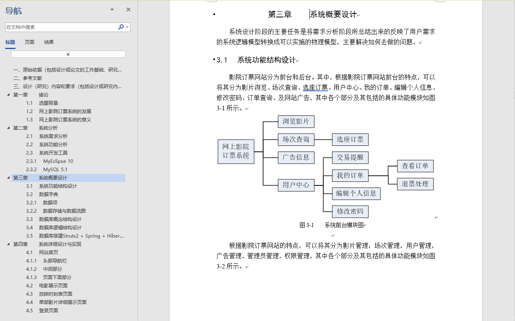515x321 pixels.
Task: Open the navigation pane options menu arrow
Action: click(111, 9)
